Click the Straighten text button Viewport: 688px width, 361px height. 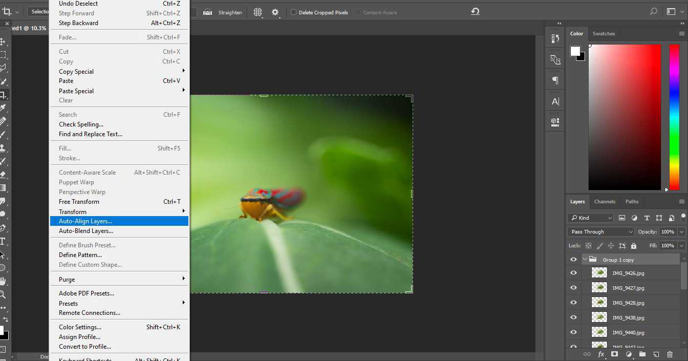click(x=230, y=12)
